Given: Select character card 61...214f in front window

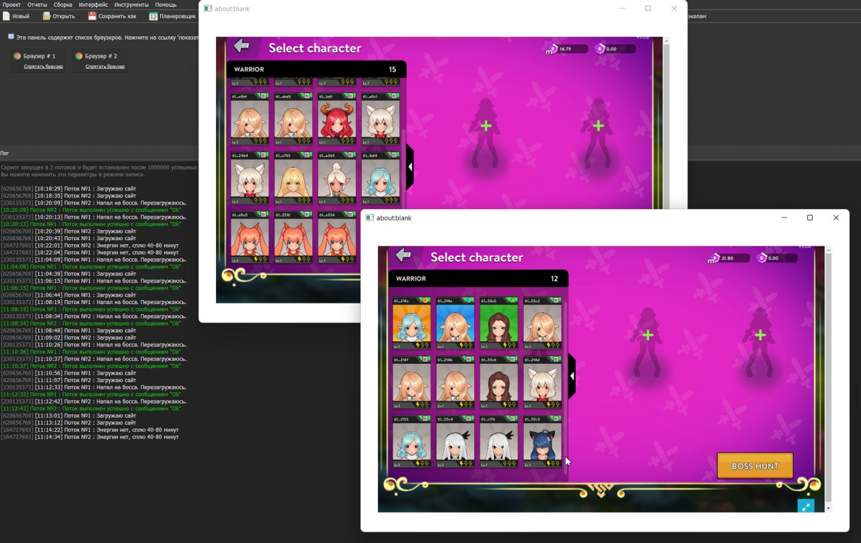Looking at the screenshot, I should coord(412,383).
